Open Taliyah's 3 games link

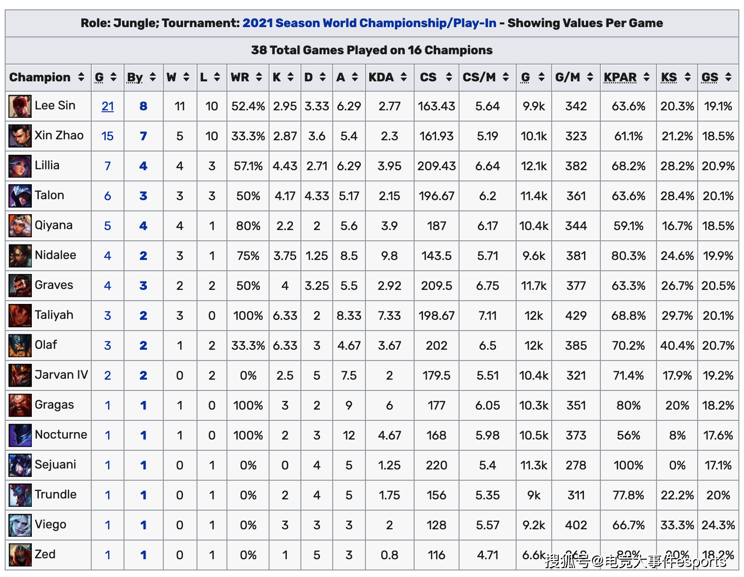(108, 316)
